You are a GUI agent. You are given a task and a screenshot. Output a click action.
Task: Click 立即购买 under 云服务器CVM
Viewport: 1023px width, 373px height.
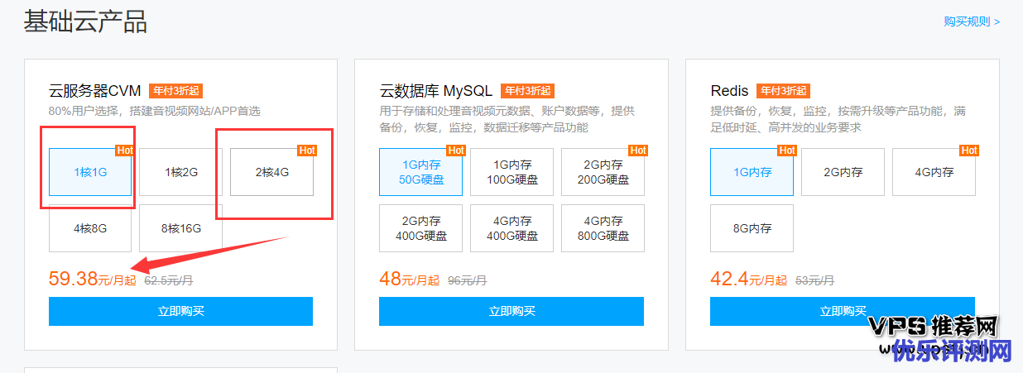click(180, 311)
